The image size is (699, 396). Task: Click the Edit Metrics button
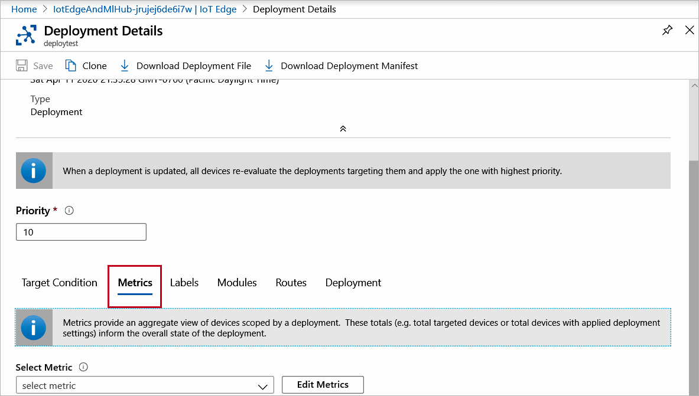click(x=323, y=385)
